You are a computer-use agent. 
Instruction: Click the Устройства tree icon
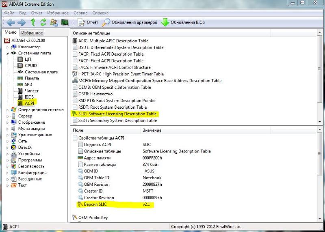pos(14,154)
